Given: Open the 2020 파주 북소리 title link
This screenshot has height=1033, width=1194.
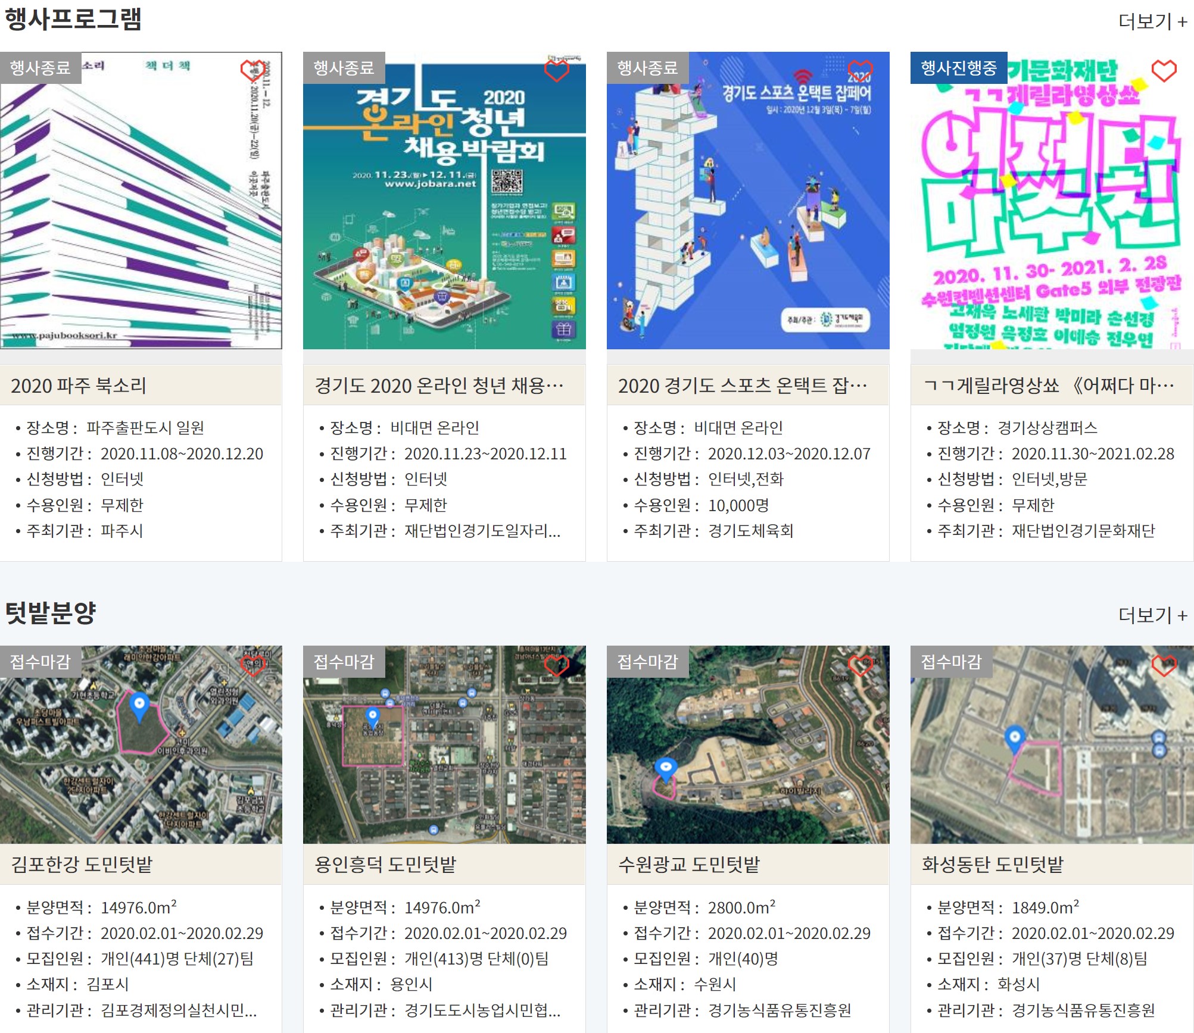Looking at the screenshot, I should (x=79, y=386).
